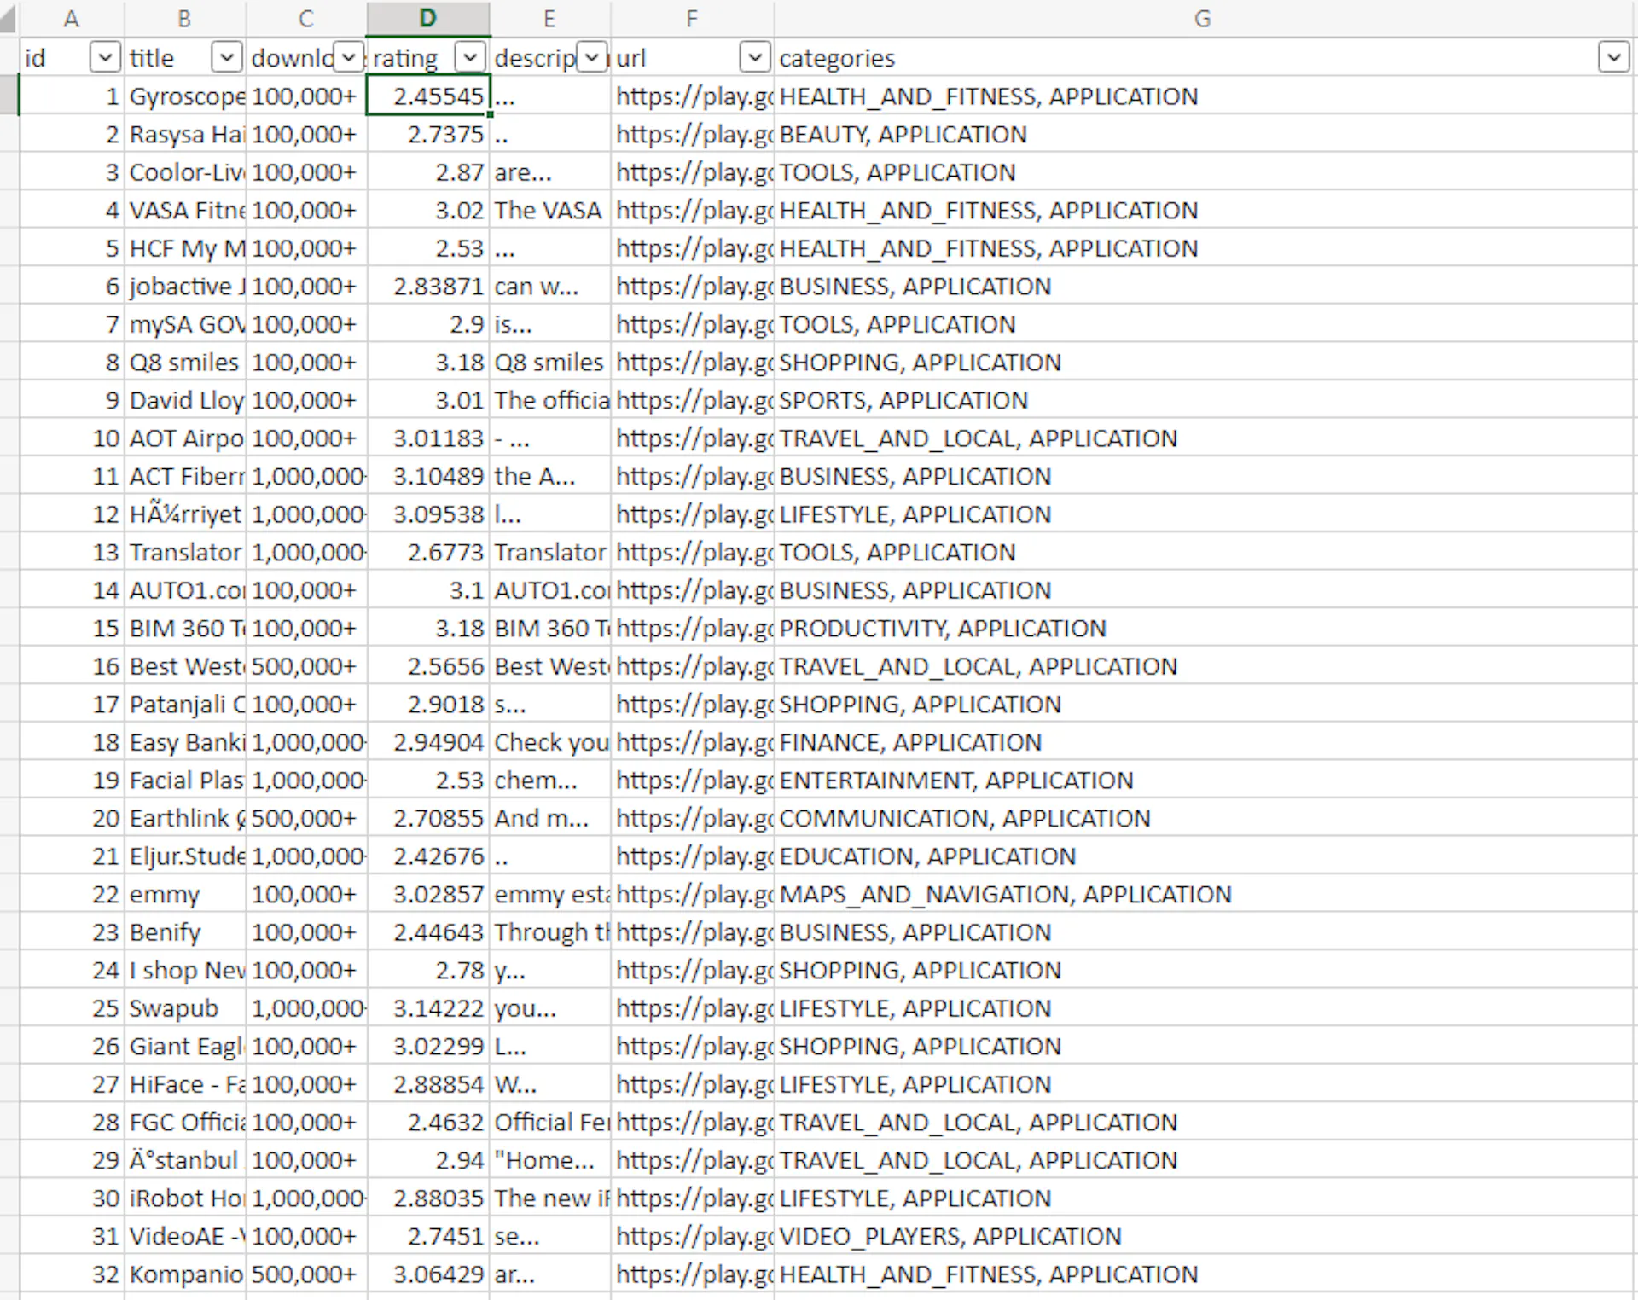Click the iRobot Ho title cell
The image size is (1638, 1300).
185,1198
